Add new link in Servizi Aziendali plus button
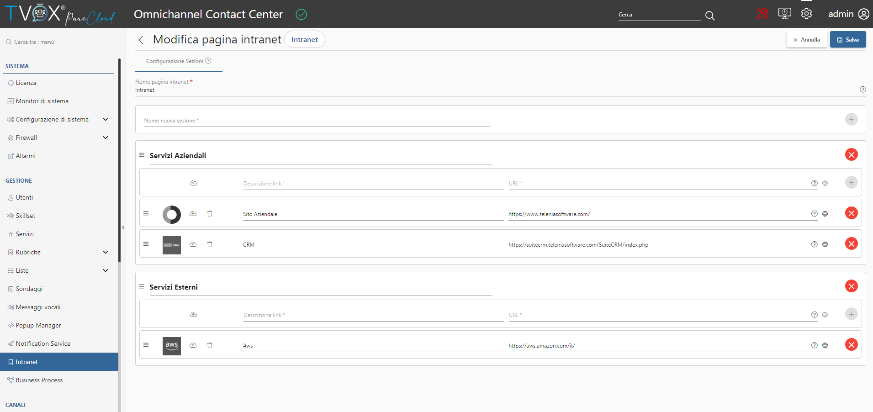This screenshot has width=873, height=412. click(x=851, y=183)
